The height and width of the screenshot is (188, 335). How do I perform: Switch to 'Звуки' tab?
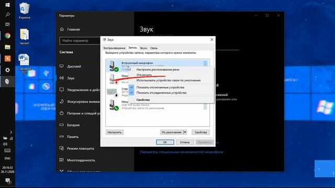[x=143, y=48]
